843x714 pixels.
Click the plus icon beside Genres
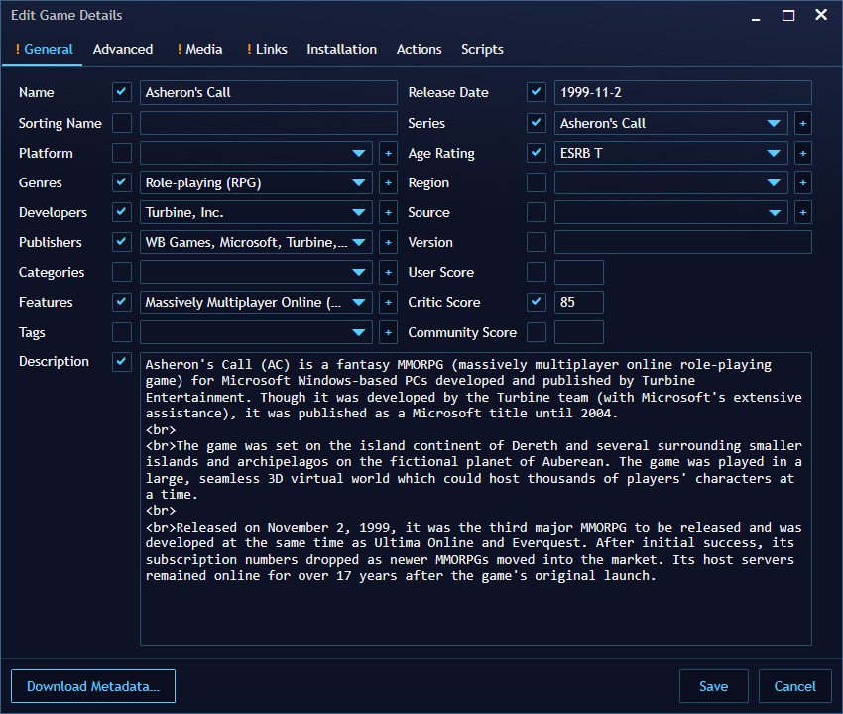point(388,182)
